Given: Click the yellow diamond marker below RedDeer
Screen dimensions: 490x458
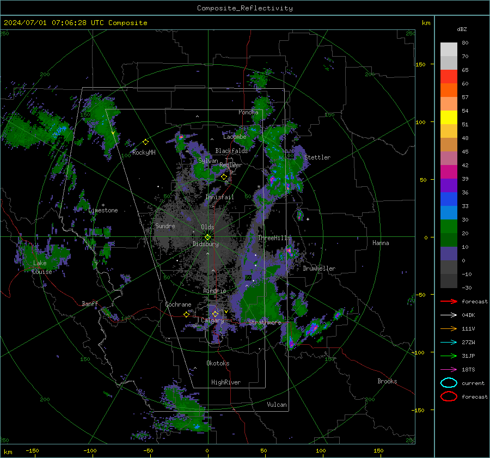Looking at the screenshot, I should click(x=224, y=177).
